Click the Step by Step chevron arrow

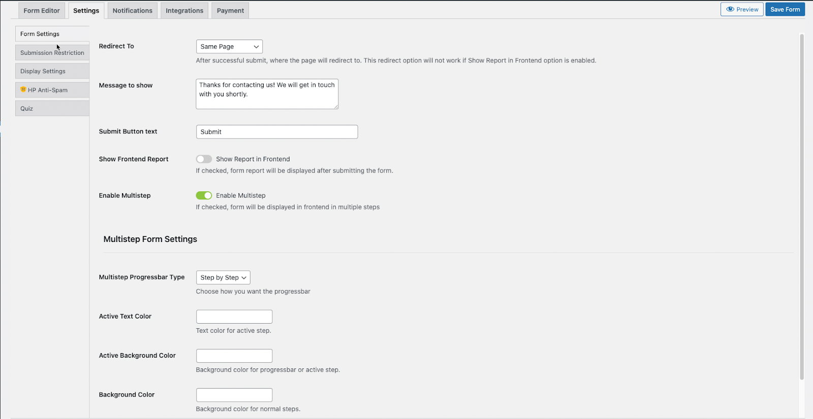click(244, 277)
